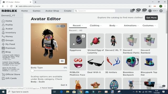Select DevverZ IRL costume thumbnail
This screenshot has width=168, height=94.
coord(113,41)
